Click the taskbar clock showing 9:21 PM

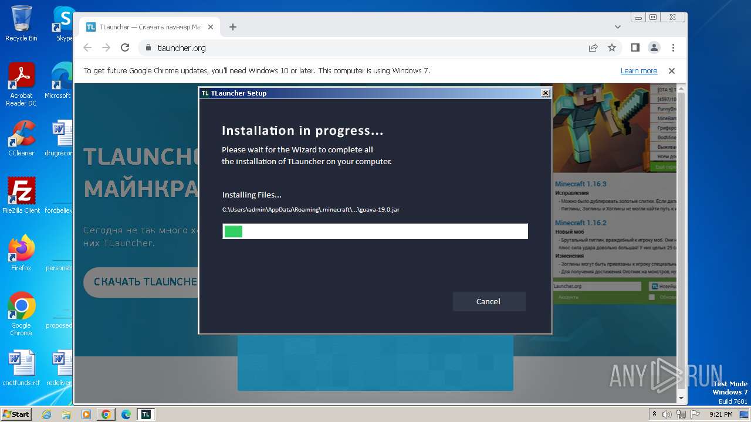tap(720, 414)
